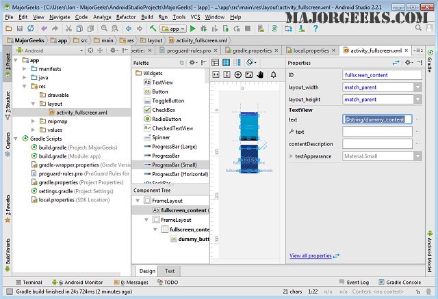
Task: Open the VCS menu
Action: coord(195,17)
